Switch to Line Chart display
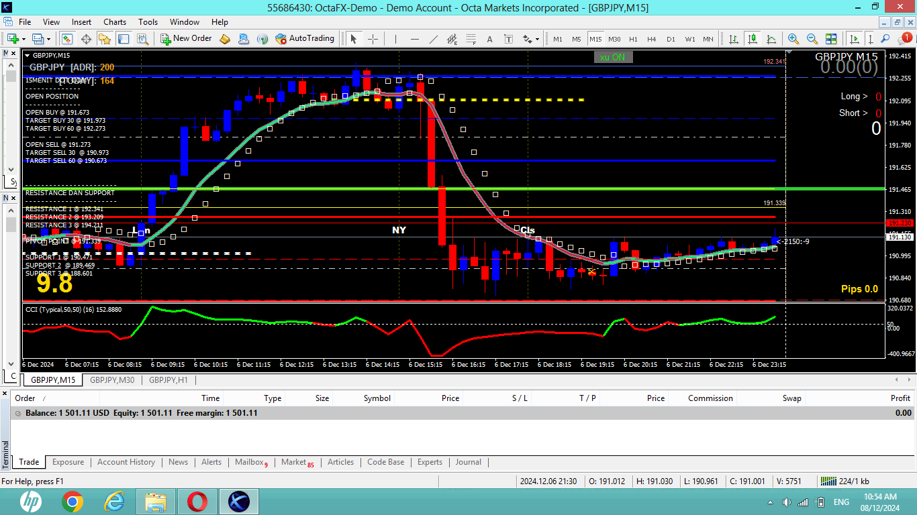Viewport: 917px width, 515px height. click(771, 39)
